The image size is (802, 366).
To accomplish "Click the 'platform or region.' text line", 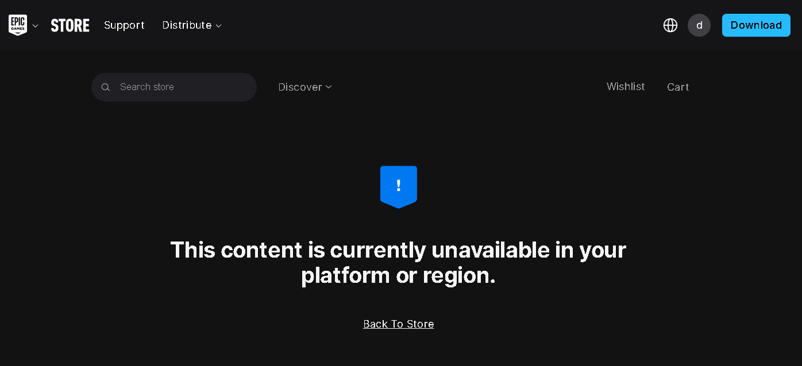I will 398,276.
